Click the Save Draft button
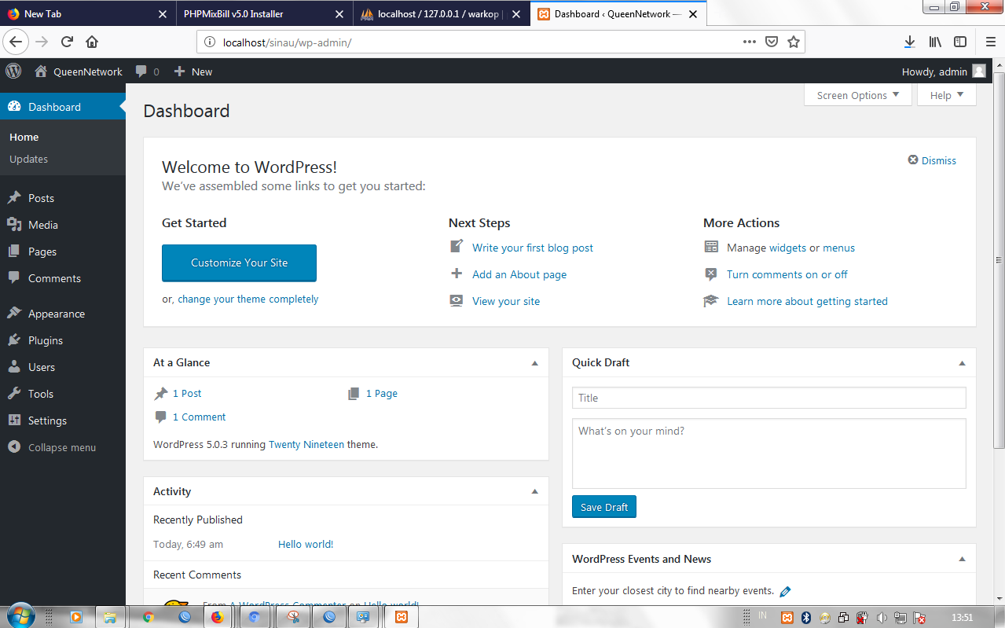1005x628 pixels. click(x=603, y=507)
